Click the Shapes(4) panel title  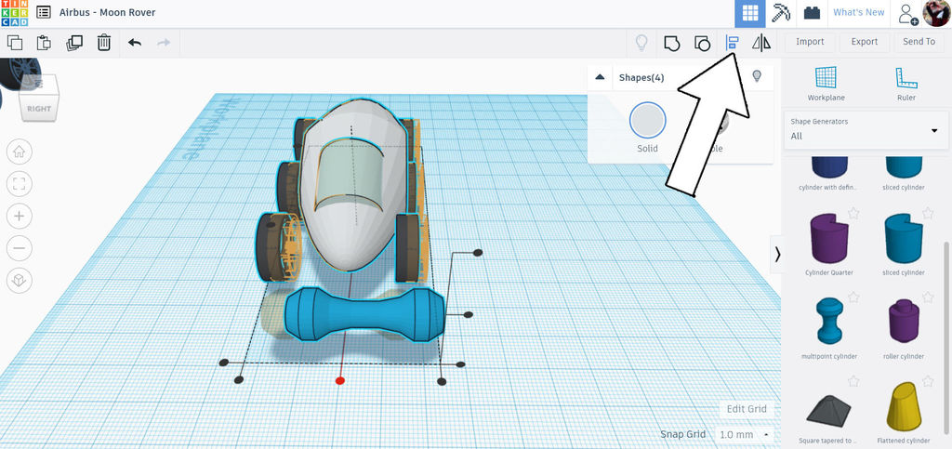click(x=641, y=77)
